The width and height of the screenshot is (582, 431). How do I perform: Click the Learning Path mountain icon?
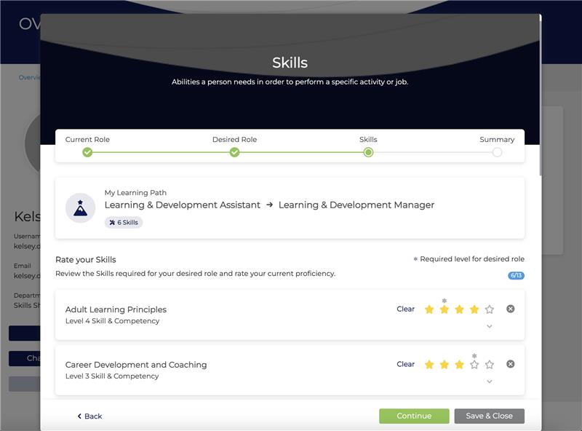[x=80, y=207]
